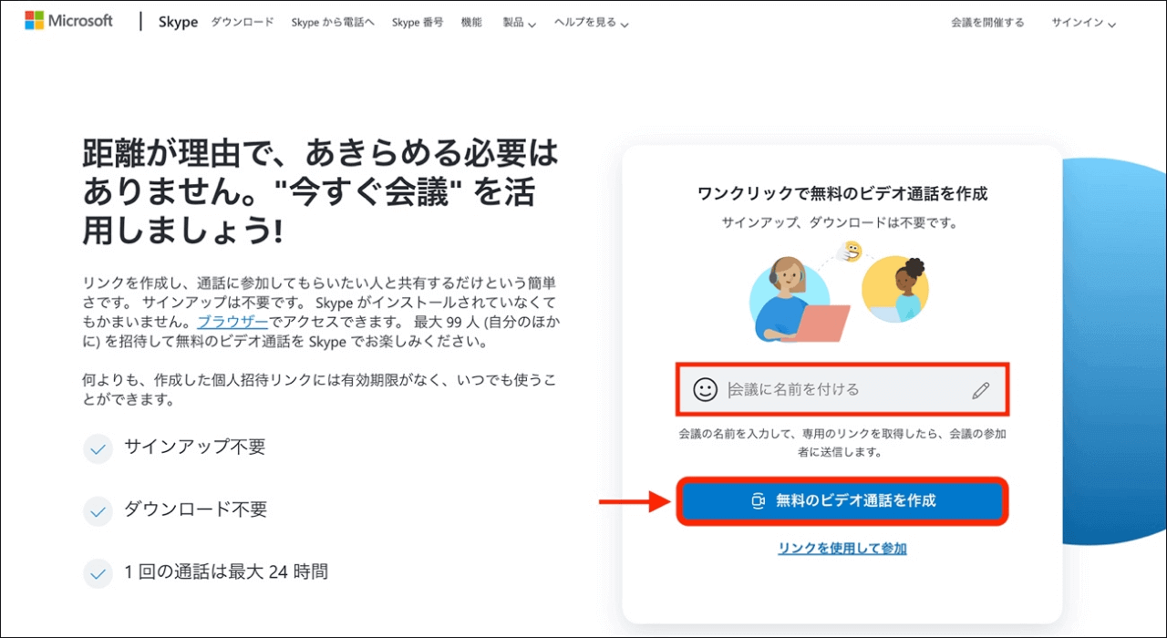Expand the 製品 dropdown

click(519, 23)
